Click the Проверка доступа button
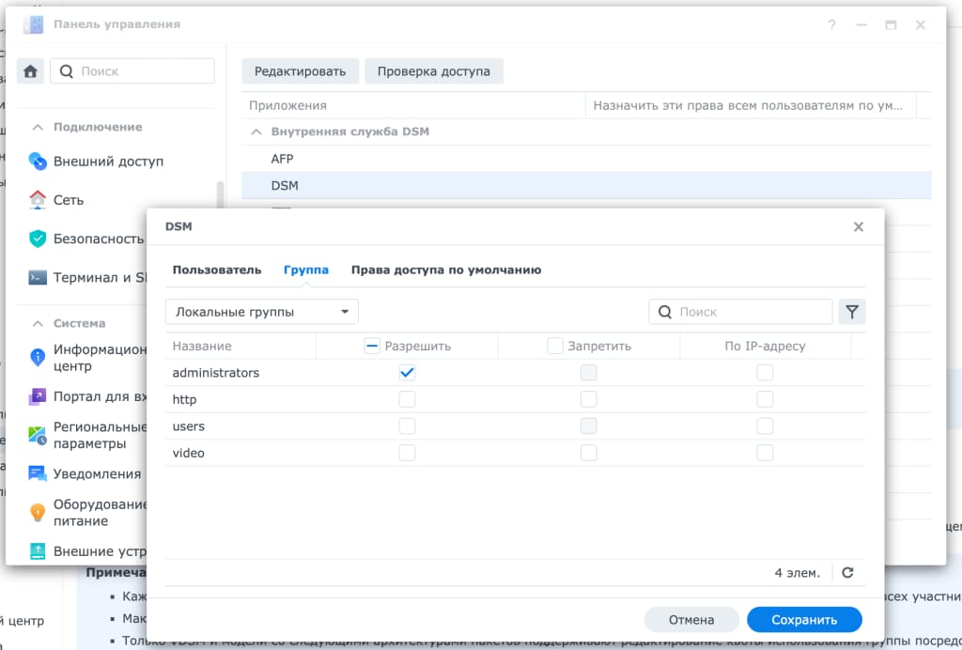Viewport: 962px width, 650px height. tap(434, 71)
